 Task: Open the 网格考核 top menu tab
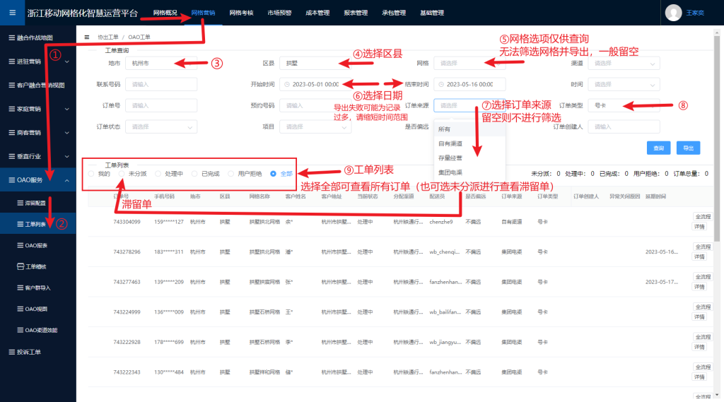(x=241, y=13)
